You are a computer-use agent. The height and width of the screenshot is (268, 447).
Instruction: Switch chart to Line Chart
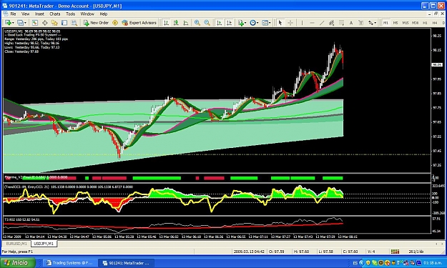[186, 23]
